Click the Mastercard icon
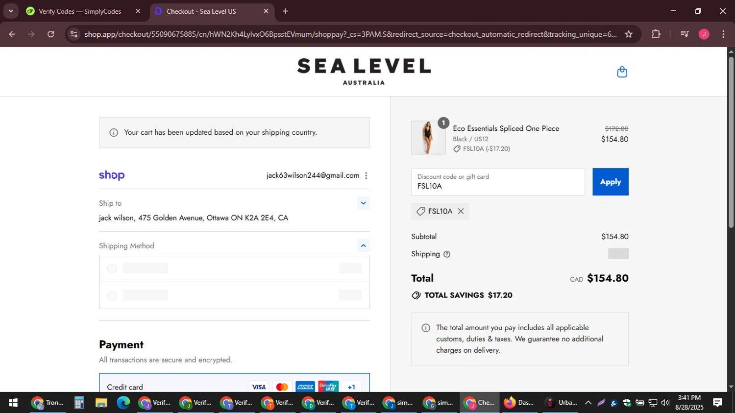Viewport: 735px width, 413px height. tap(282, 387)
